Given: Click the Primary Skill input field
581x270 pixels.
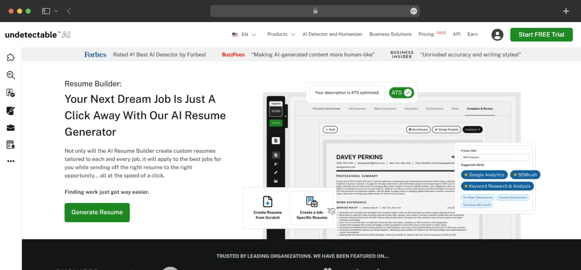Looking at the screenshot, I should [x=495, y=158].
